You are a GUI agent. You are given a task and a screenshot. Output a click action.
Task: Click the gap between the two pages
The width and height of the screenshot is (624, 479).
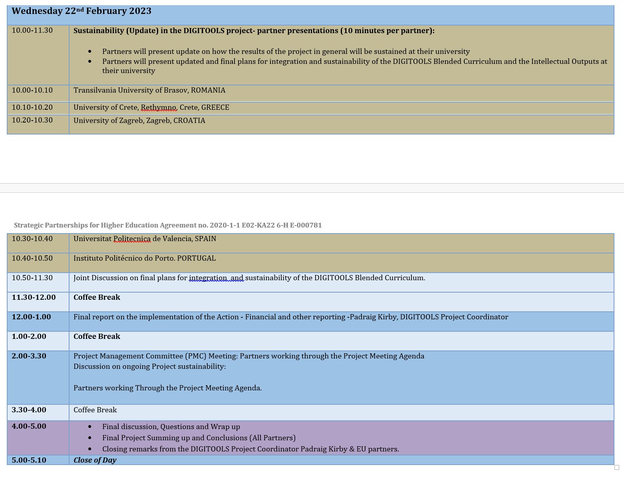coord(312,188)
